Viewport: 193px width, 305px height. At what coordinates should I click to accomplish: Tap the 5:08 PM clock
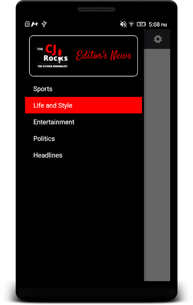(x=158, y=24)
